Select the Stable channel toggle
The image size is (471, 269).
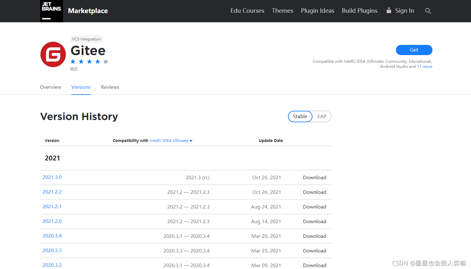point(300,117)
